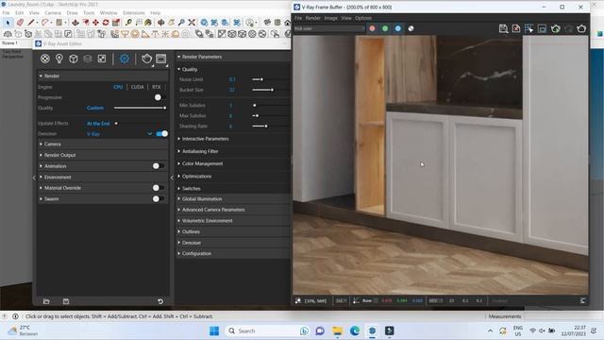The height and width of the screenshot is (340, 604).
Task: Select the SketchUp Move tool
Action: [x=95, y=23]
